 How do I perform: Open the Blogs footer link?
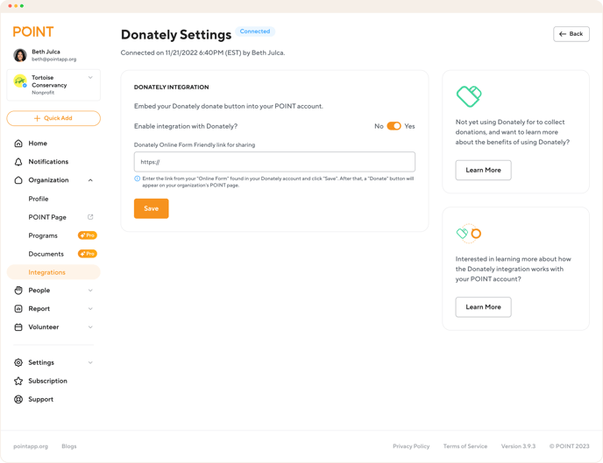[69, 446]
